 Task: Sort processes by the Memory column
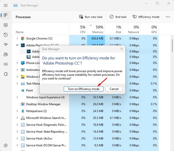pyautogui.click(x=96, y=29)
